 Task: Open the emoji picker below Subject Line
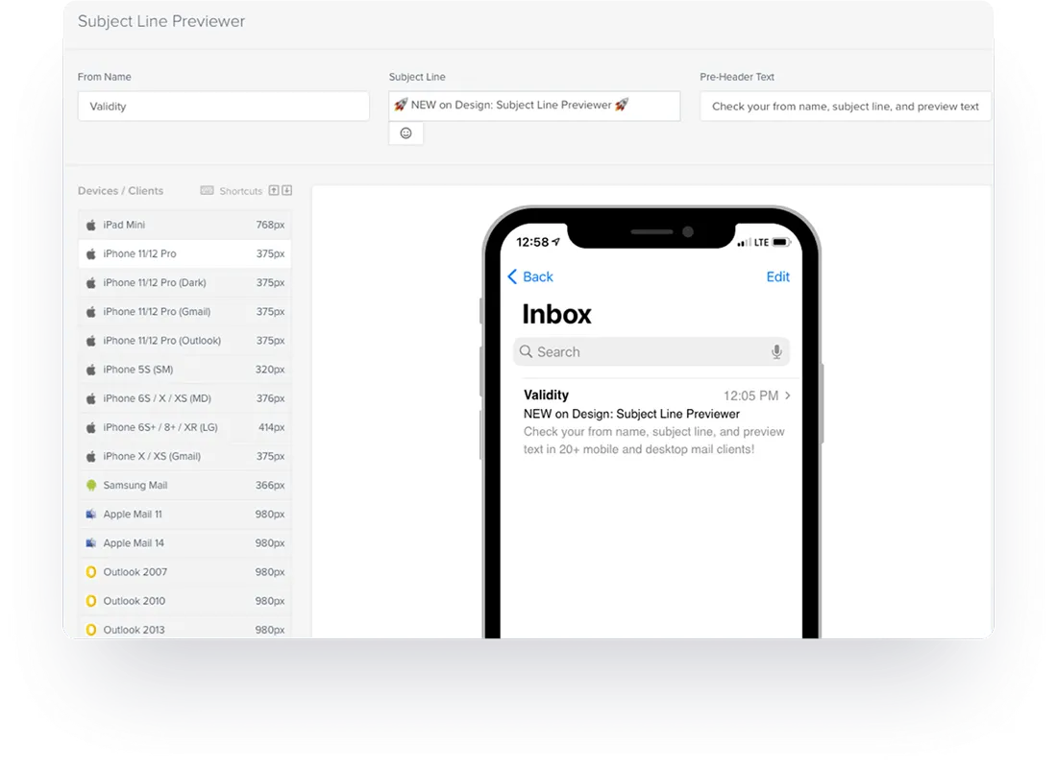click(x=406, y=133)
